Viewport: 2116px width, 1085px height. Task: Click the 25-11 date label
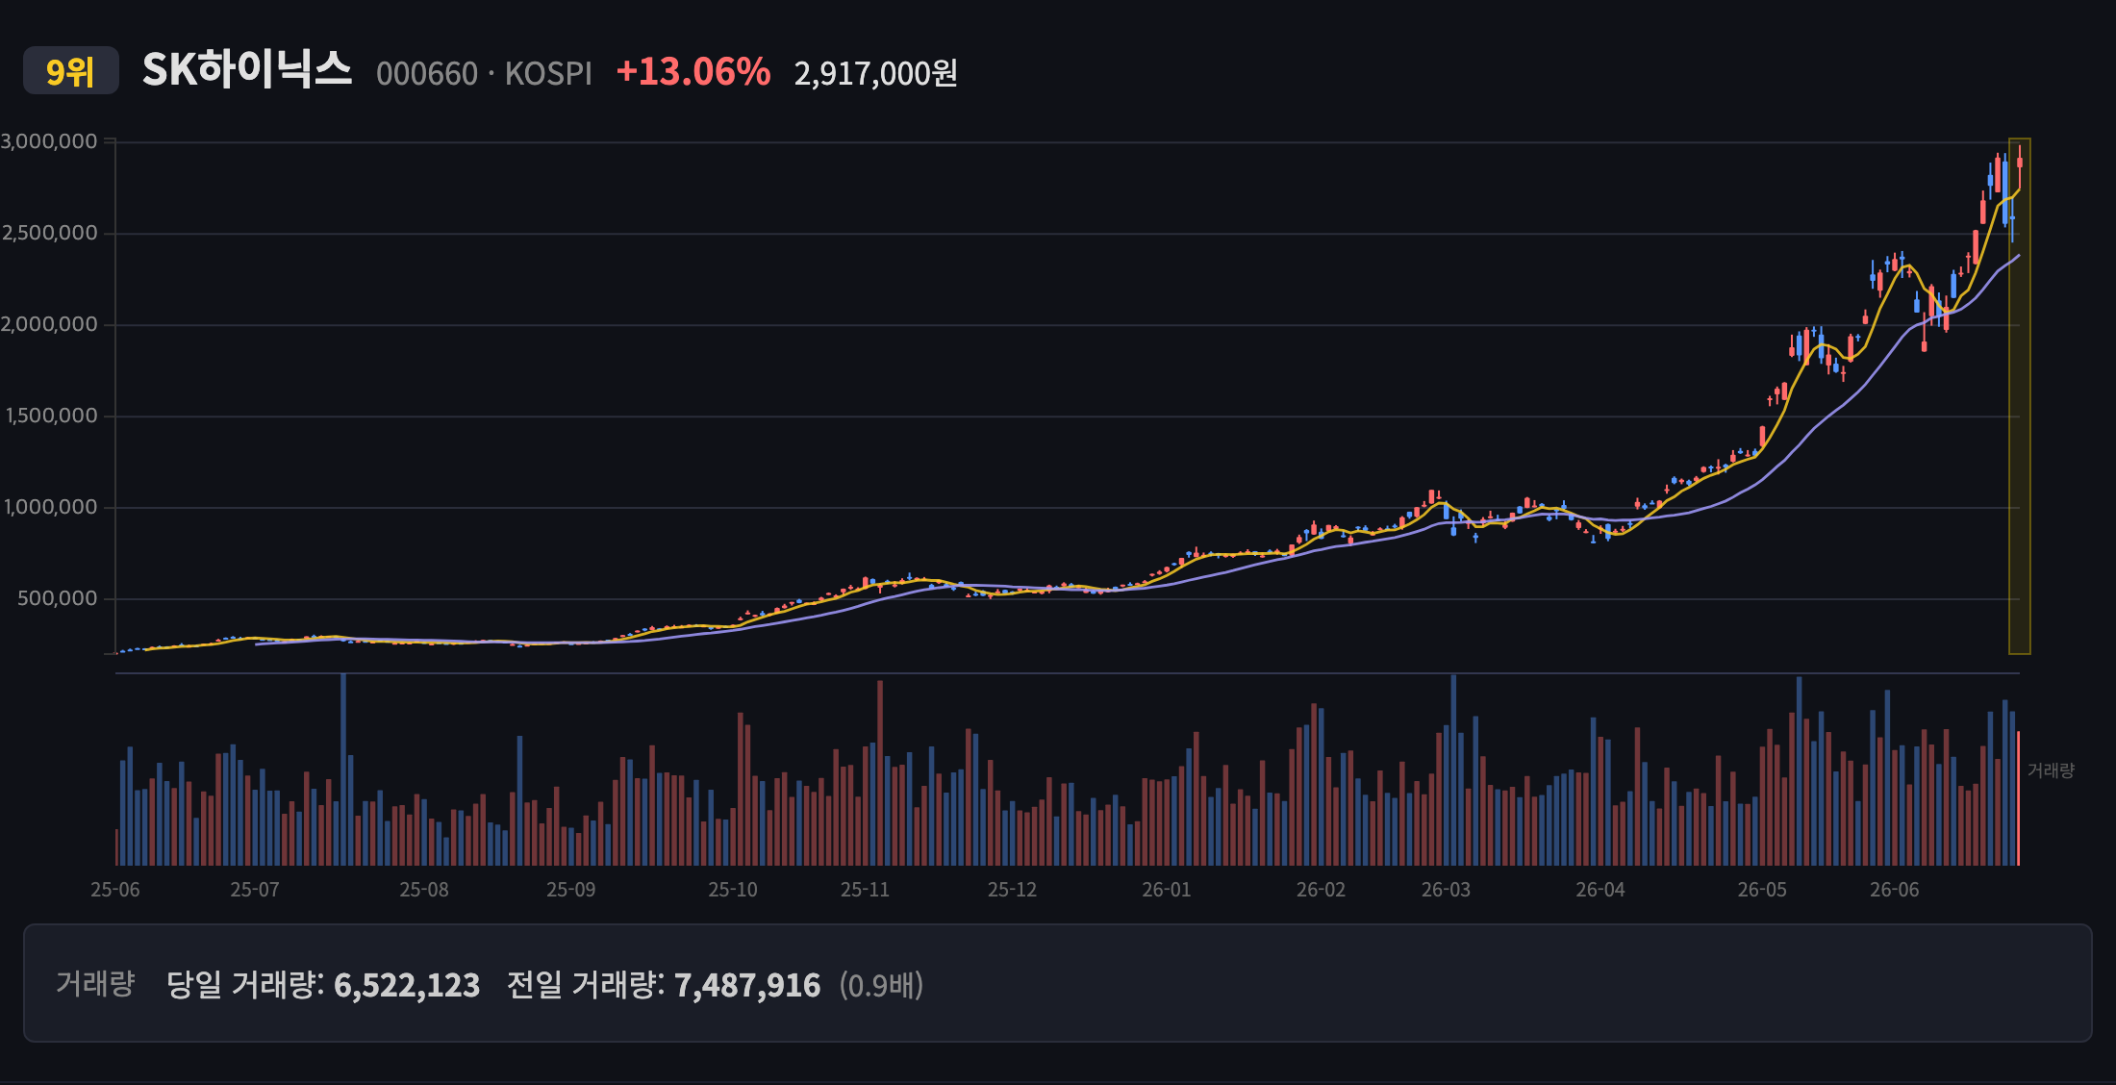[x=866, y=890]
